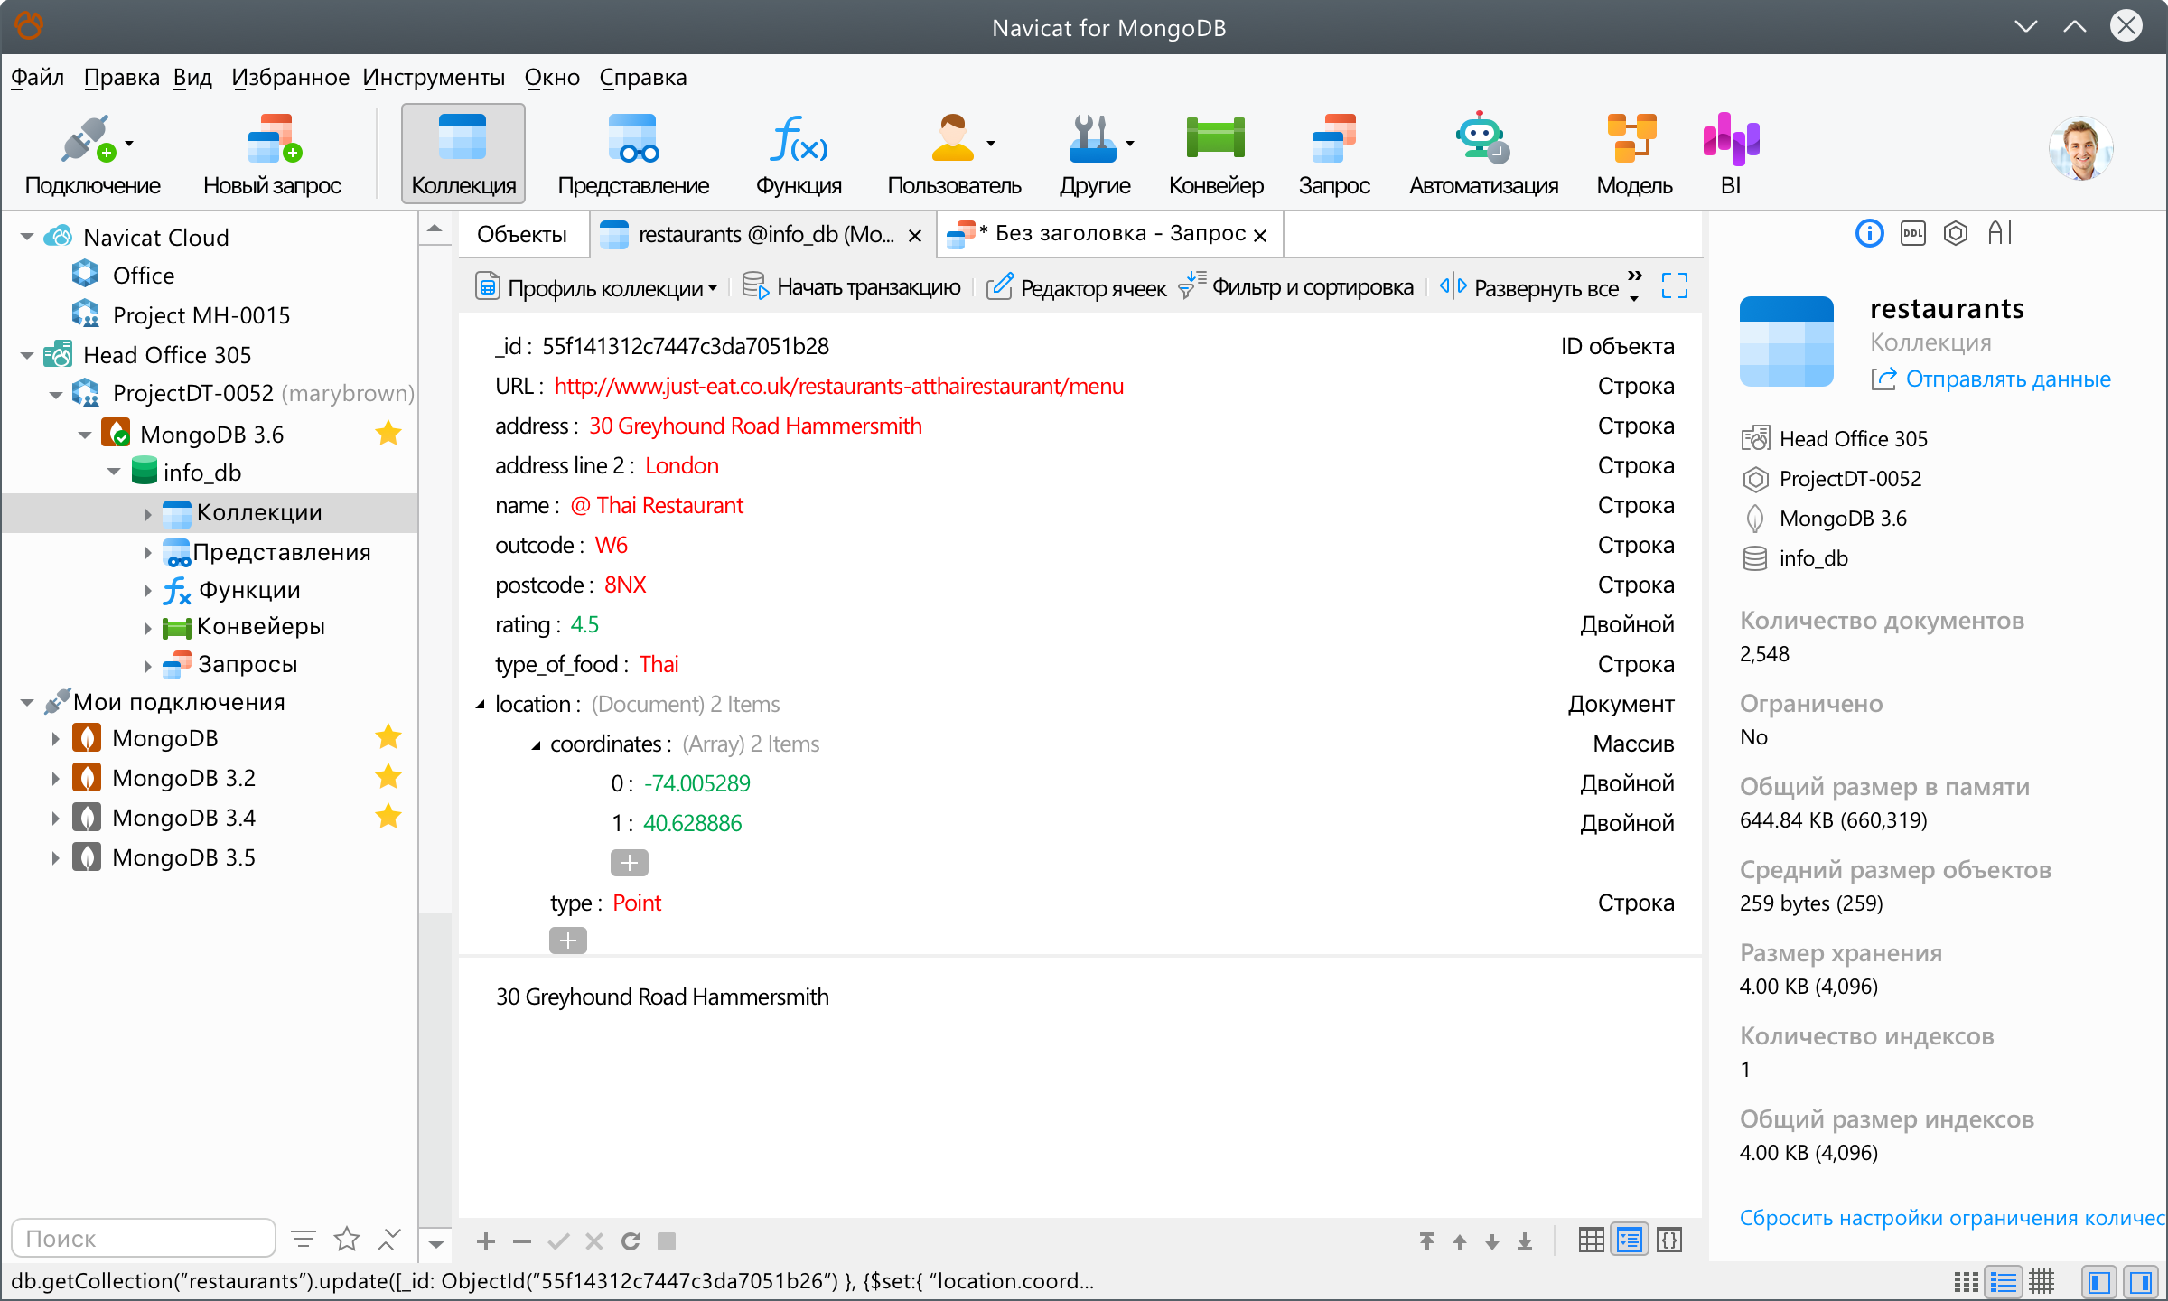Open the Редактор ячеек button
The image size is (2168, 1301).
pos(1077,287)
